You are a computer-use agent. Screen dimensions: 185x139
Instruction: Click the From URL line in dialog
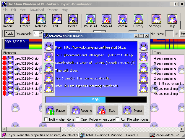point(90,47)
